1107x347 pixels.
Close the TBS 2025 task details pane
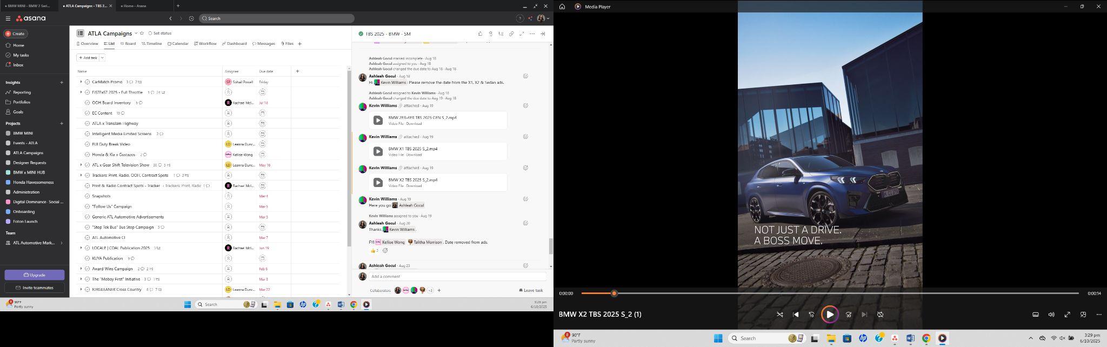tap(543, 34)
